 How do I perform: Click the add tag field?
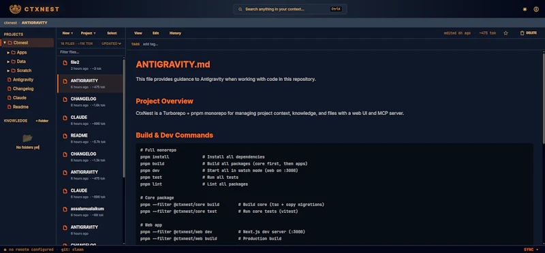(x=151, y=44)
